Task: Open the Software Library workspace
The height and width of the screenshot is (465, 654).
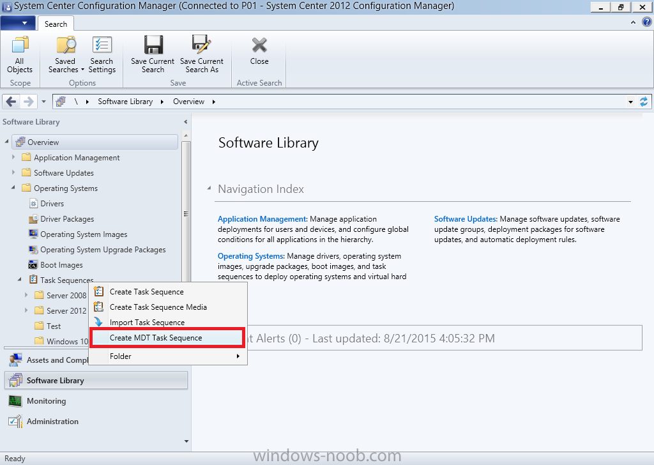Action: coord(96,380)
